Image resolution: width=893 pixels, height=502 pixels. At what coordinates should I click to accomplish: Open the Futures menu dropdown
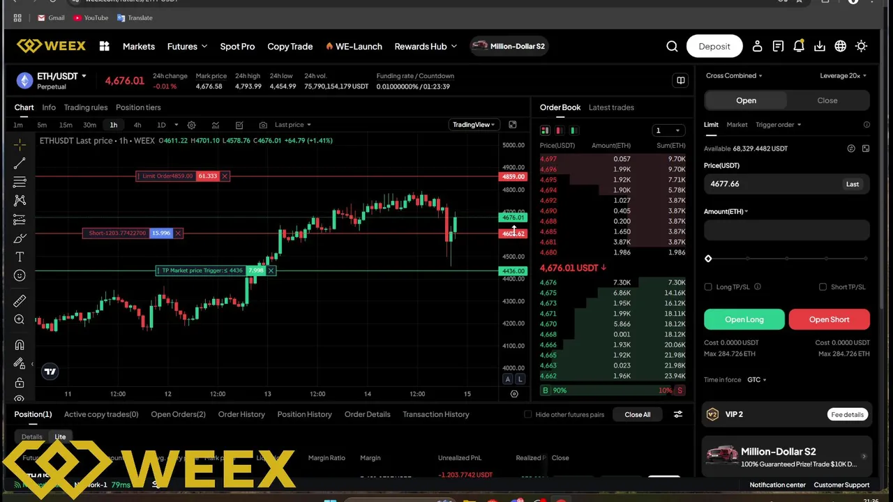point(187,46)
